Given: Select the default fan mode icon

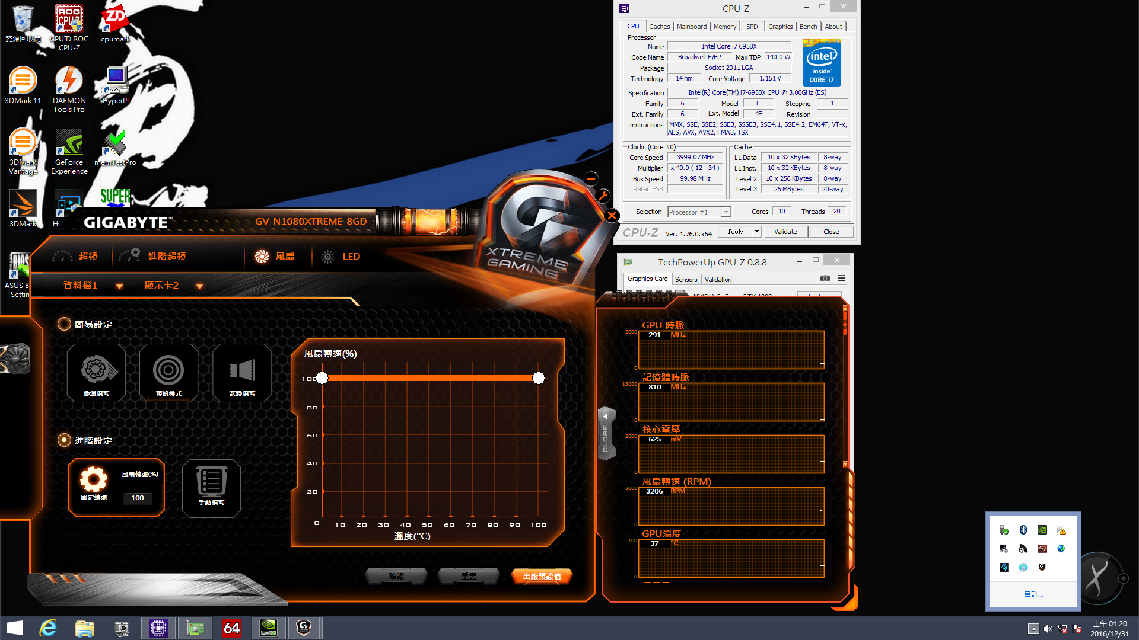Looking at the screenshot, I should pyautogui.click(x=169, y=373).
